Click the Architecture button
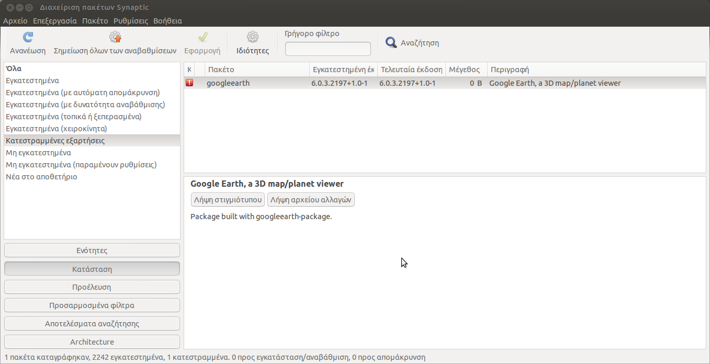The image size is (710, 364). 92,342
